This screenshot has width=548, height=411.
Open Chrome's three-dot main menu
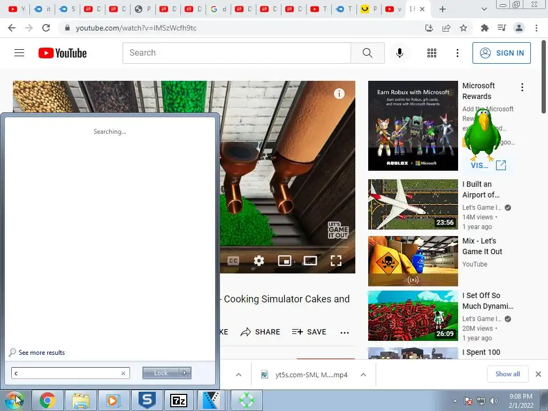[536, 28]
